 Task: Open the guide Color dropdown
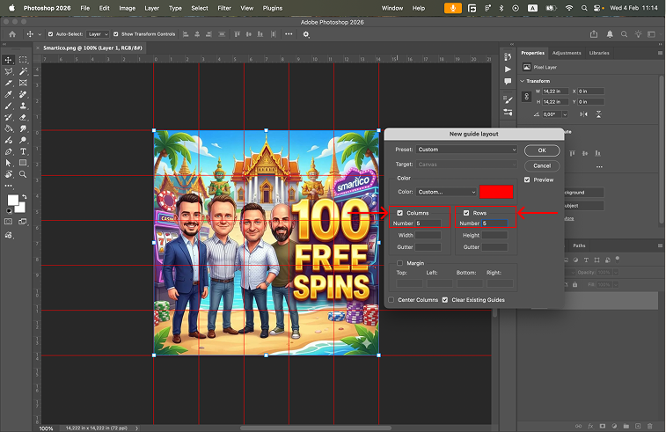coord(444,192)
